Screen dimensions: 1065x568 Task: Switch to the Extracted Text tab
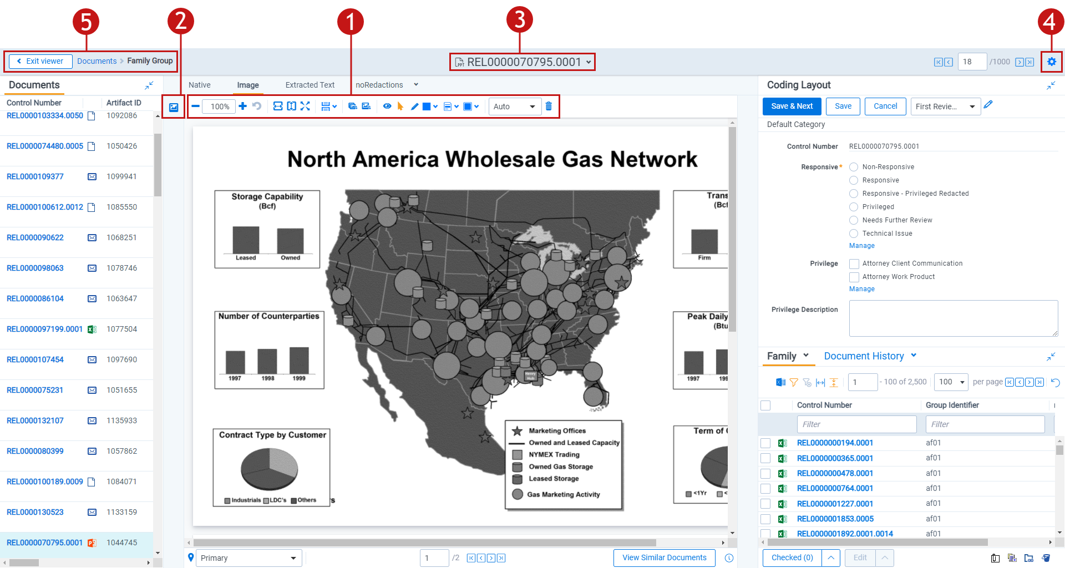coord(310,85)
